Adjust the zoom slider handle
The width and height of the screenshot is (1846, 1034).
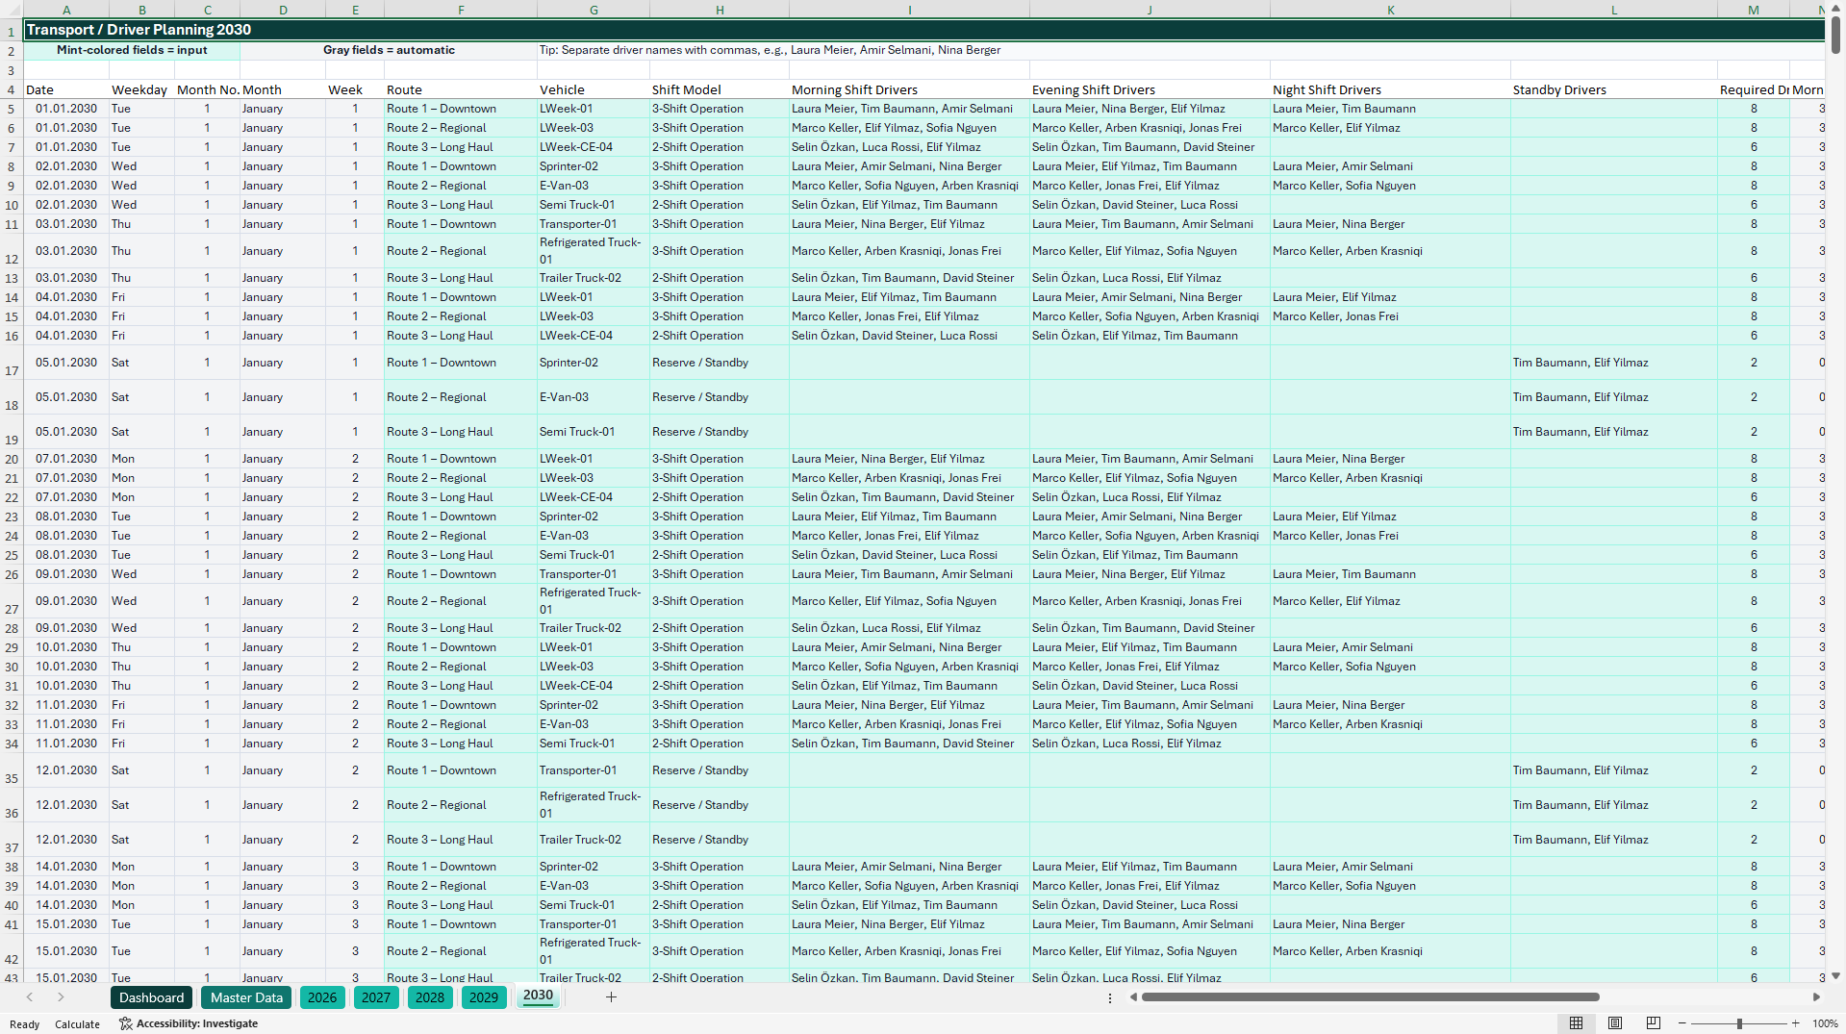[1739, 1023]
